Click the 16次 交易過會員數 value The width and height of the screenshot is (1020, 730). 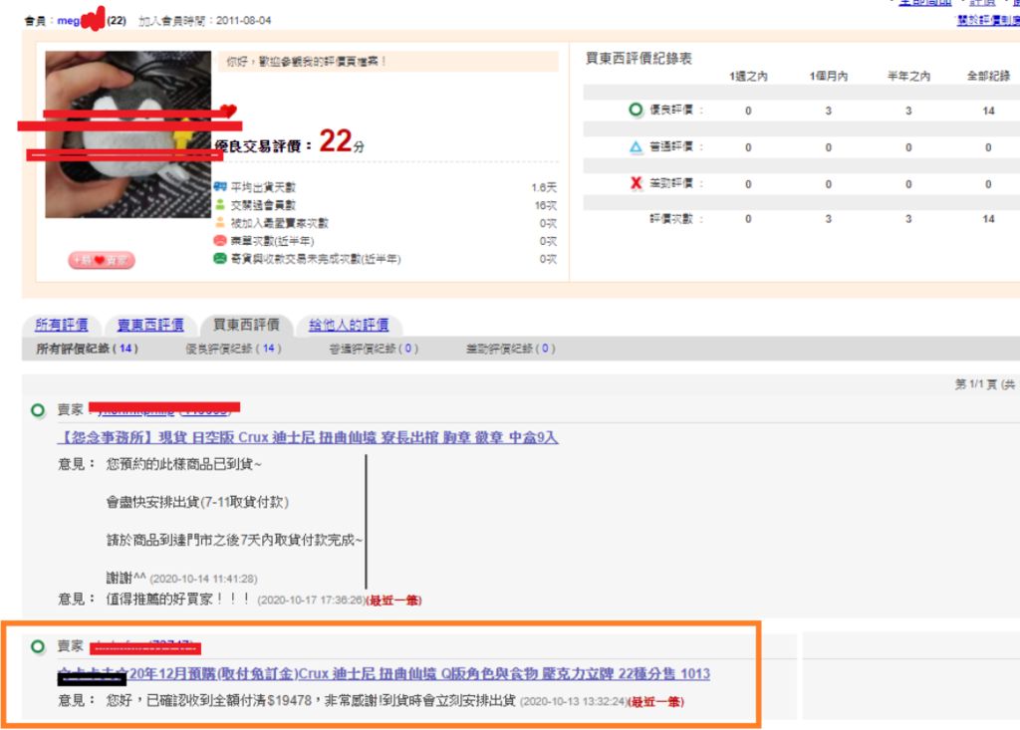pos(546,205)
